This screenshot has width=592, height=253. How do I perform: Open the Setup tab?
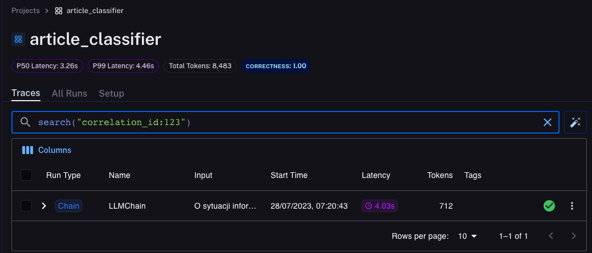tap(111, 93)
